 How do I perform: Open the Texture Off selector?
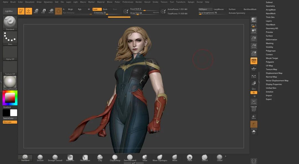click(x=10, y=68)
